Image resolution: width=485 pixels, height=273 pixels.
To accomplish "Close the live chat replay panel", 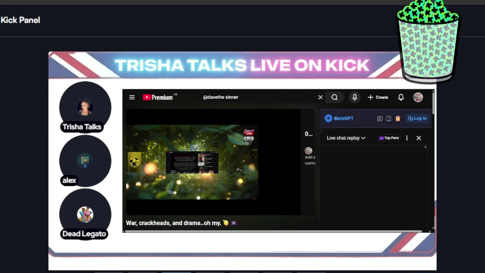I will (419, 138).
